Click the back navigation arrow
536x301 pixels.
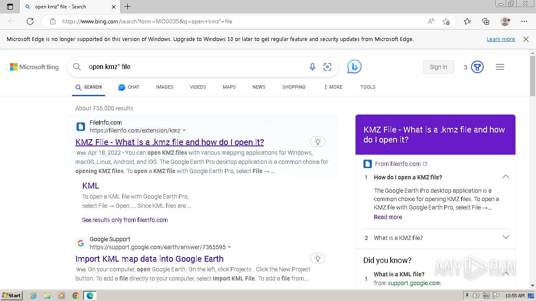(x=12, y=21)
